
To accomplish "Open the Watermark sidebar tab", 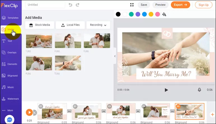I will 11,99.
